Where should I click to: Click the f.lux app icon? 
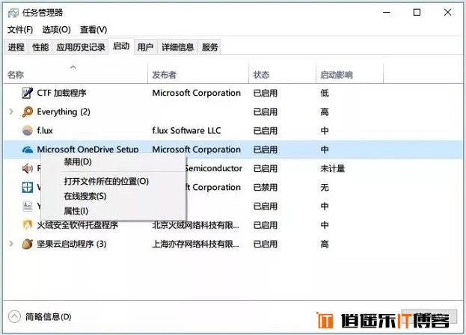click(28, 131)
